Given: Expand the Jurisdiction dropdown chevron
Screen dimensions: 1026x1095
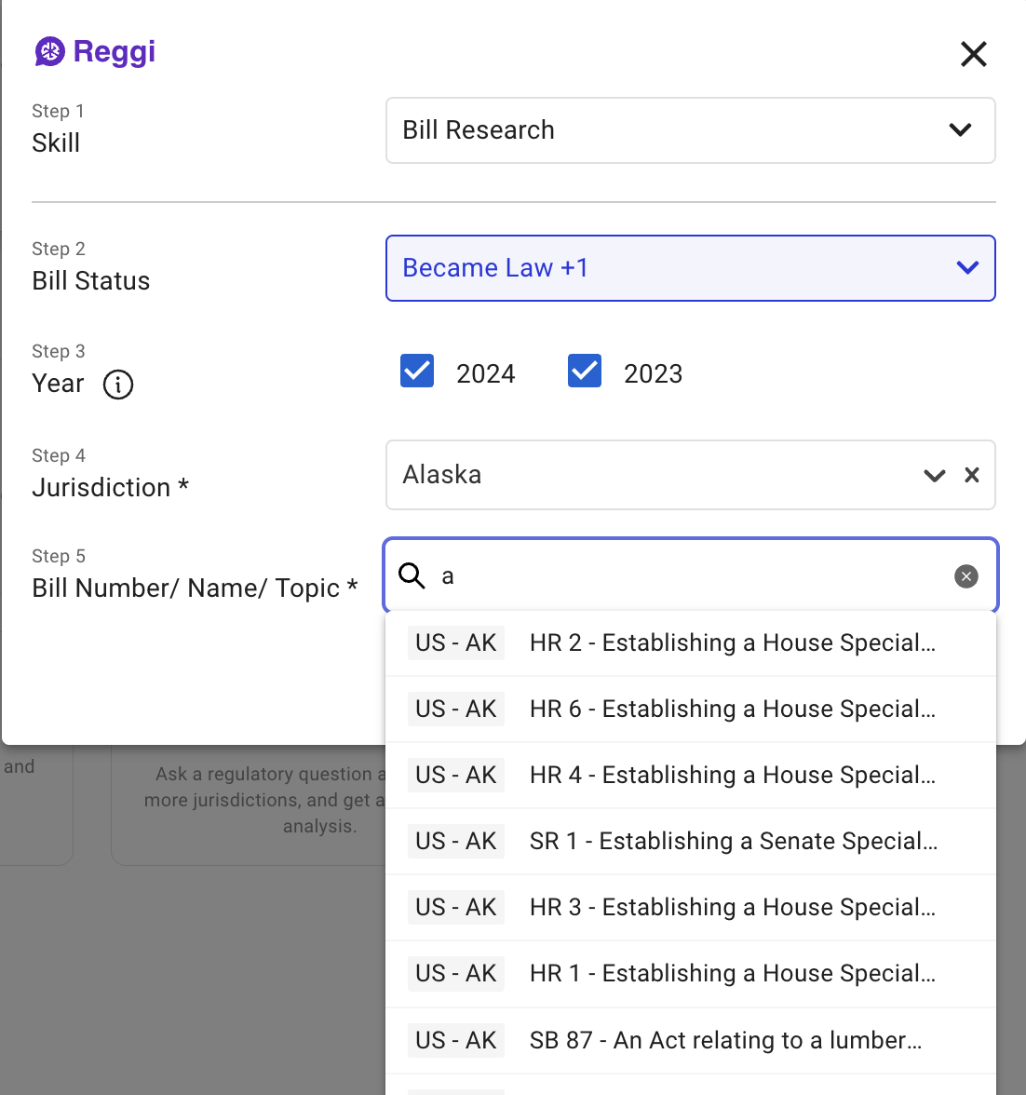Looking at the screenshot, I should [x=934, y=476].
